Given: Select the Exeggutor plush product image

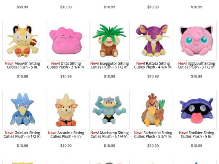Looking at the screenshot, I should click(x=109, y=40).
